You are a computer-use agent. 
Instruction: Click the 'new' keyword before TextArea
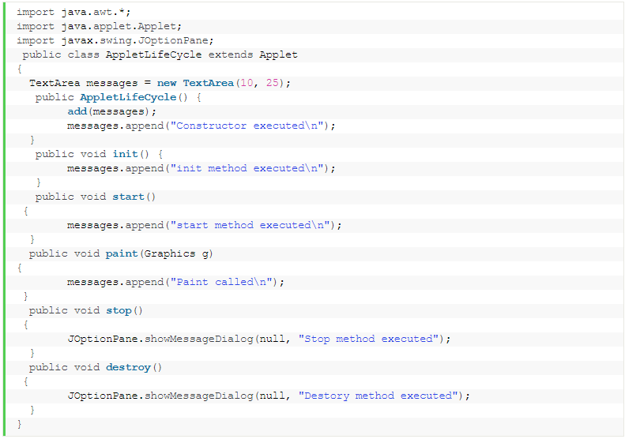[x=167, y=83]
